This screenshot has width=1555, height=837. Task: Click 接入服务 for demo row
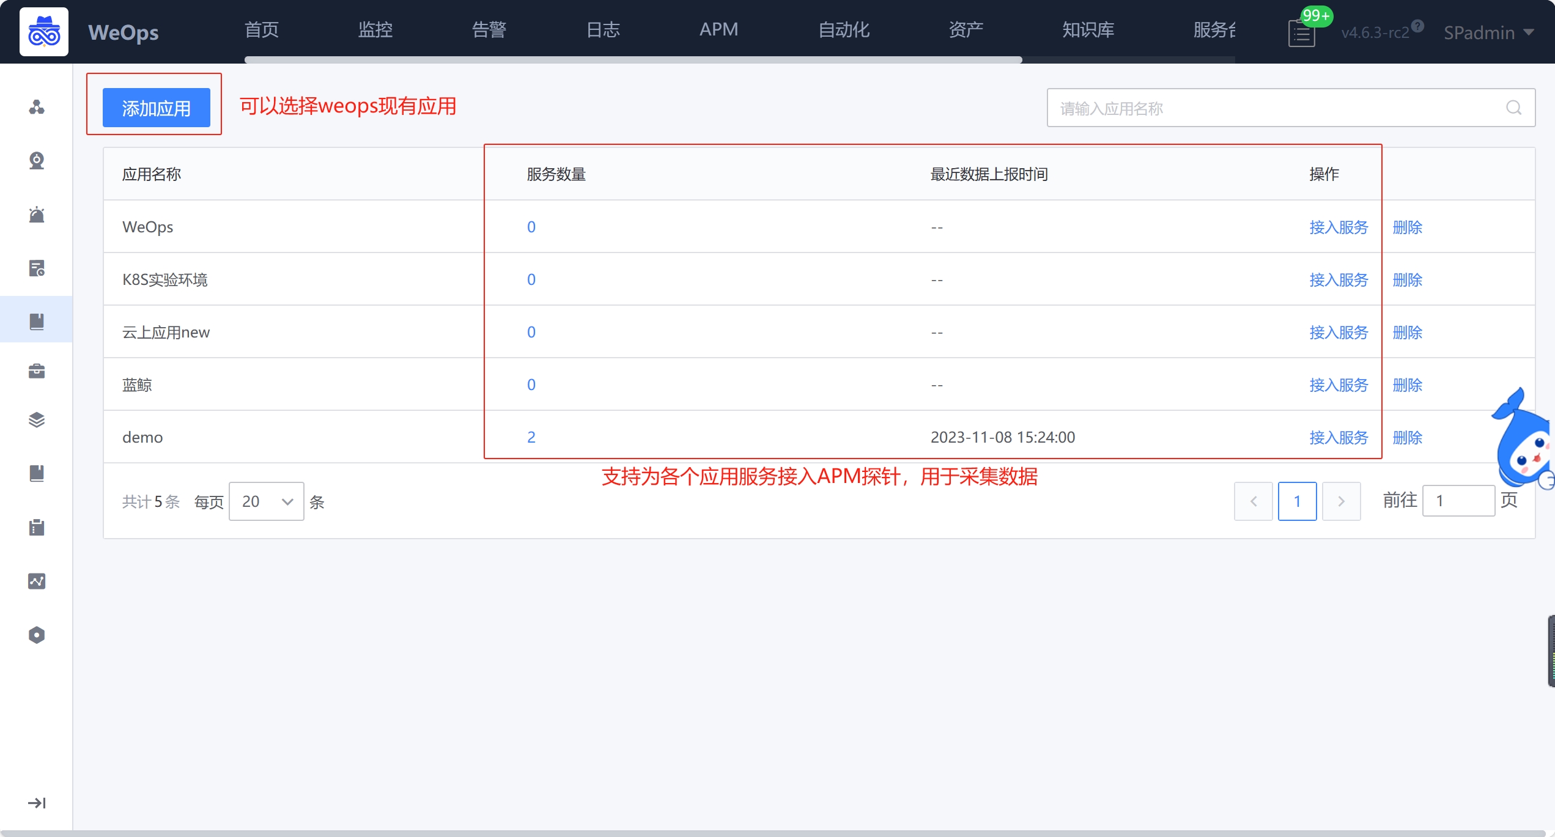1339,437
